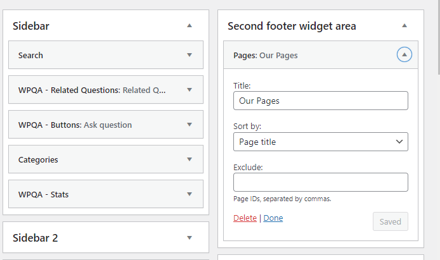Click the Categories widget title
The image size is (440, 260).
[x=39, y=159]
